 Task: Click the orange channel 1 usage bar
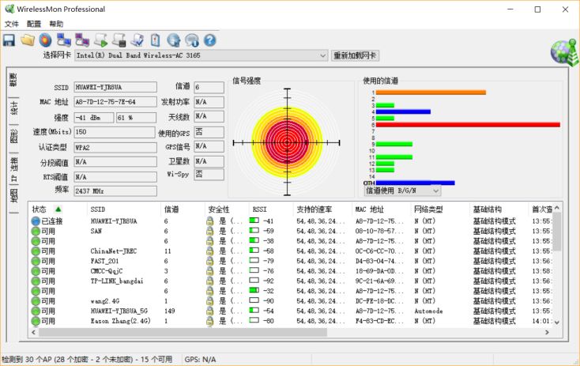pyautogui.click(x=431, y=92)
